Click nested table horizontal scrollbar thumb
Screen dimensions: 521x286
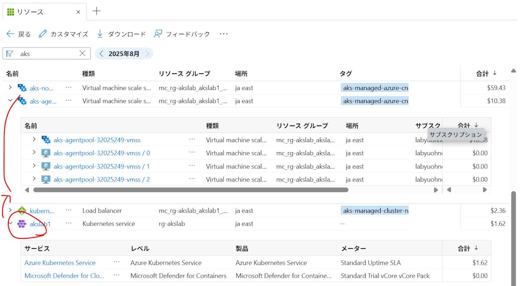tap(191, 190)
